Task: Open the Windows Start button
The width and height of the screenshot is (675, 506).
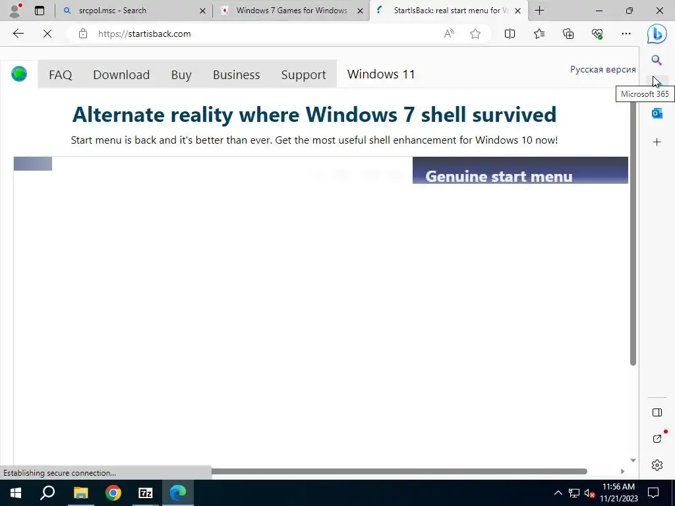Action: [16, 493]
